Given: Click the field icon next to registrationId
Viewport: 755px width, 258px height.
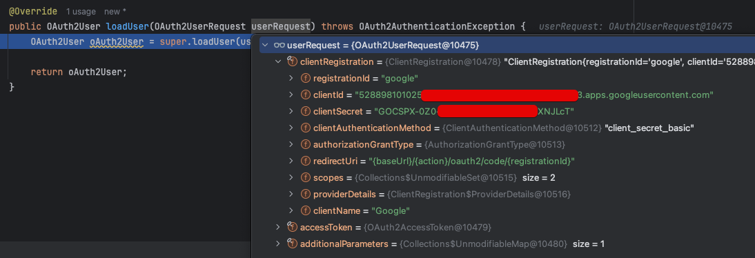Looking at the screenshot, I should point(305,79).
